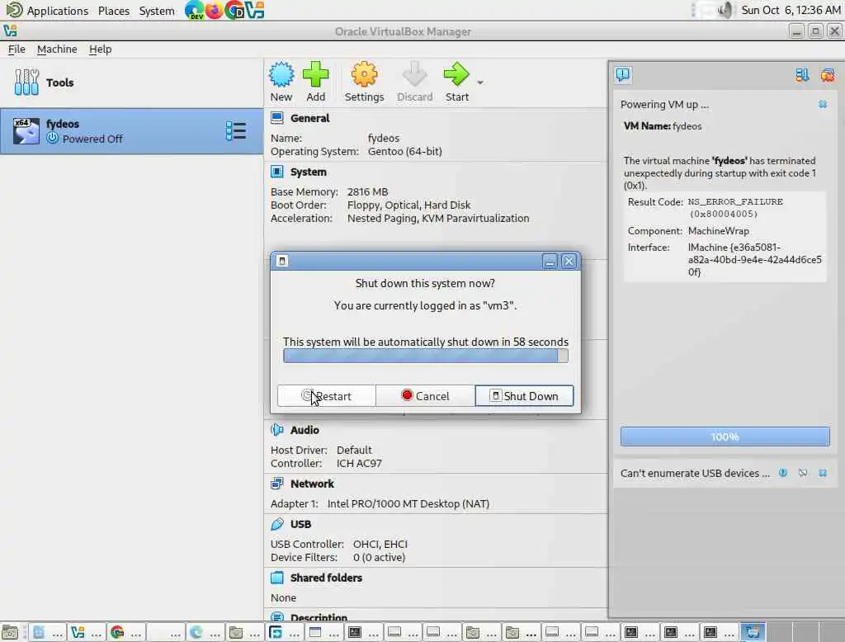Launch VirtualBox from the top panel
The width and height of the screenshot is (845, 642).
click(254, 10)
